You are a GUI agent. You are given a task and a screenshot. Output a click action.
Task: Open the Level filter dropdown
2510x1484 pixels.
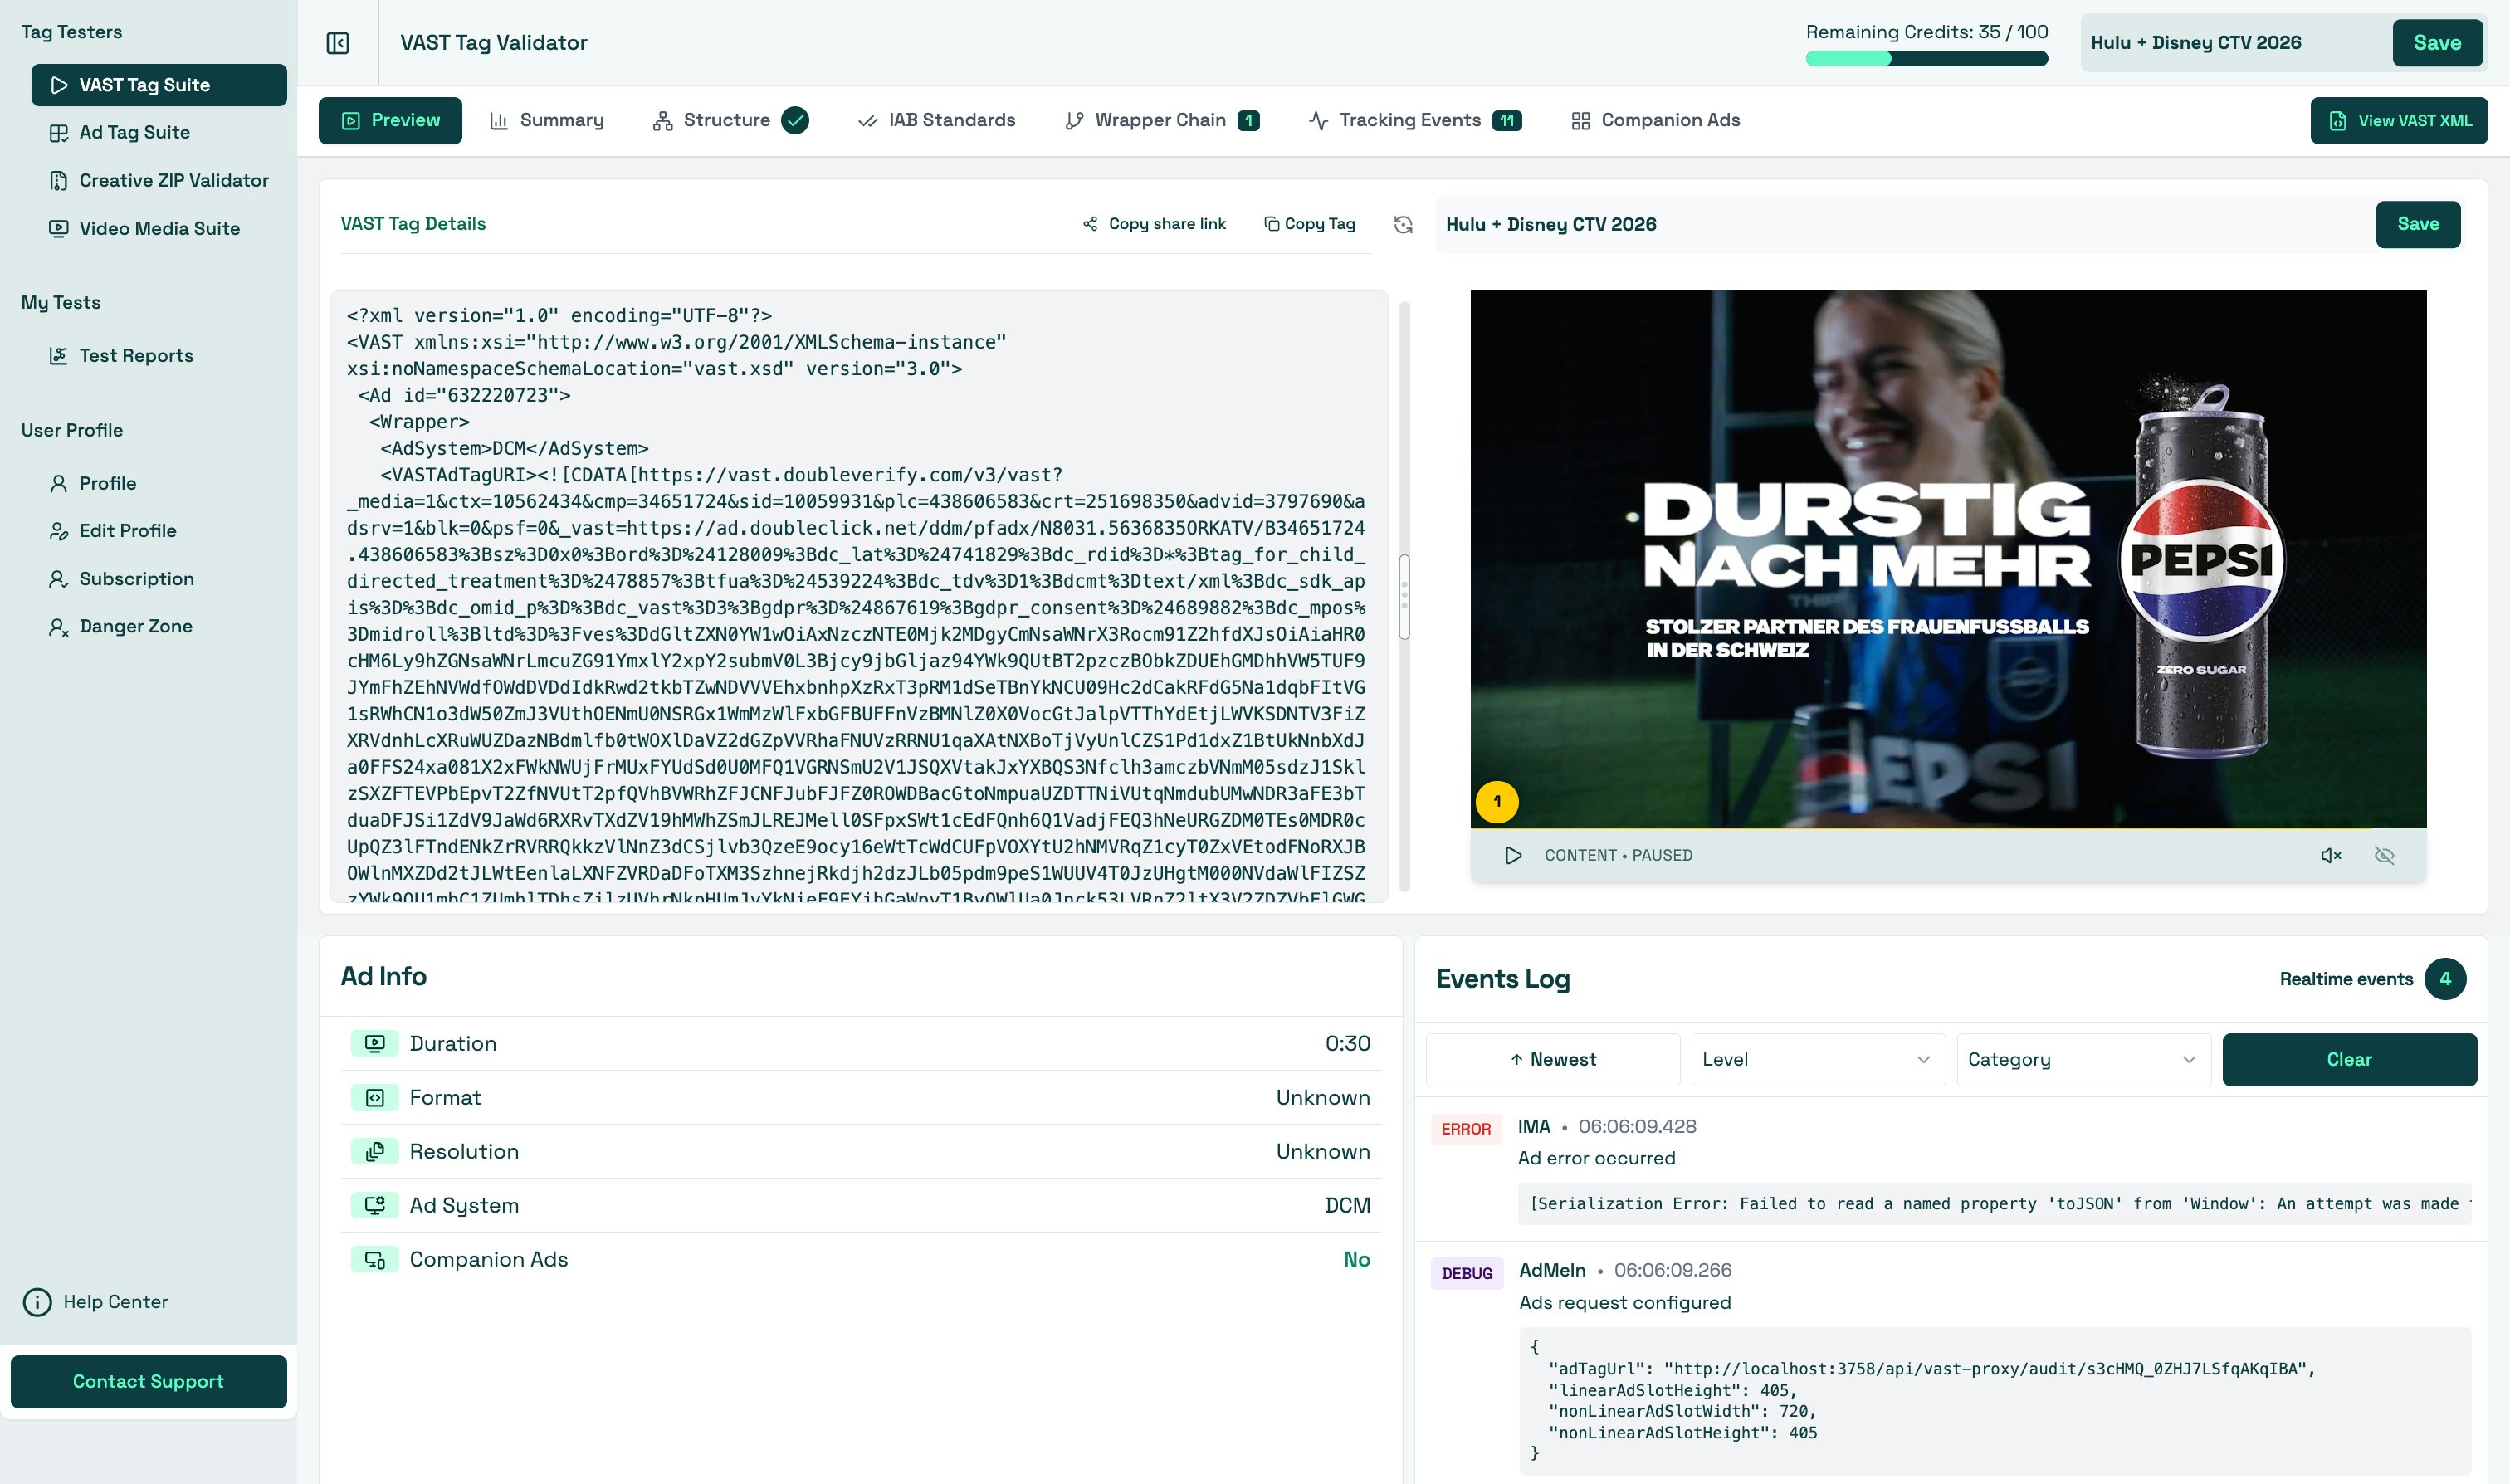(1818, 1060)
